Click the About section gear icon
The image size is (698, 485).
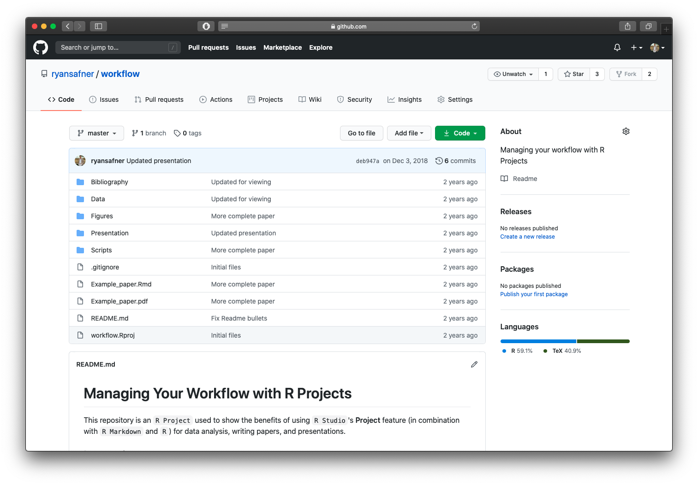pos(626,131)
